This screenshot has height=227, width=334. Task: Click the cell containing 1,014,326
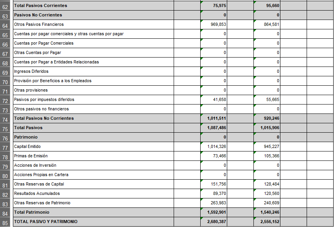click(x=214, y=146)
